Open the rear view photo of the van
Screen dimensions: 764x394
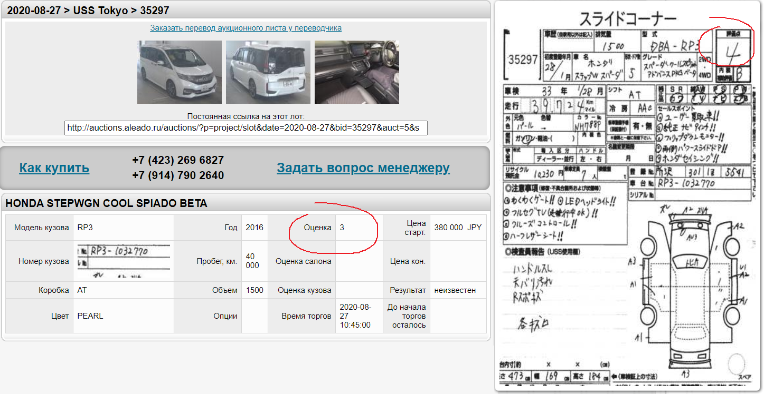point(268,72)
